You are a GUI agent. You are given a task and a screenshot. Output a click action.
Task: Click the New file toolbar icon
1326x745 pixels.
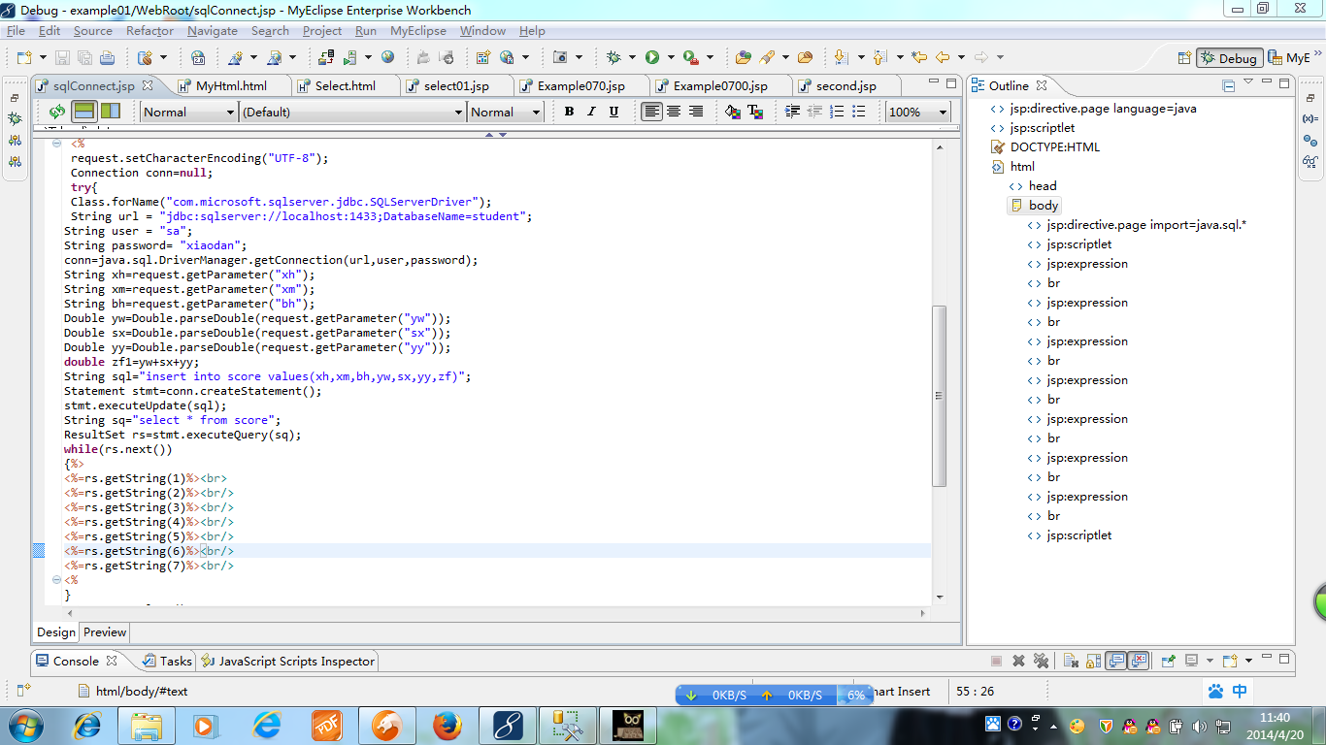tap(23, 57)
